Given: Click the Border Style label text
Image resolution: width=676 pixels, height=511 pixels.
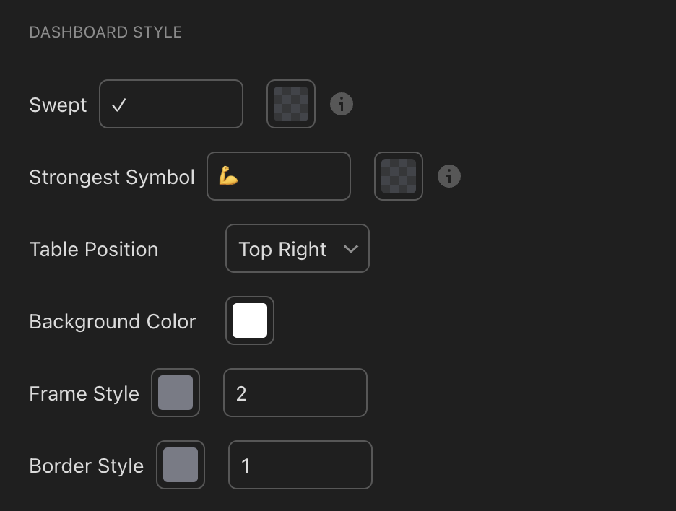Looking at the screenshot, I should 87,466.
